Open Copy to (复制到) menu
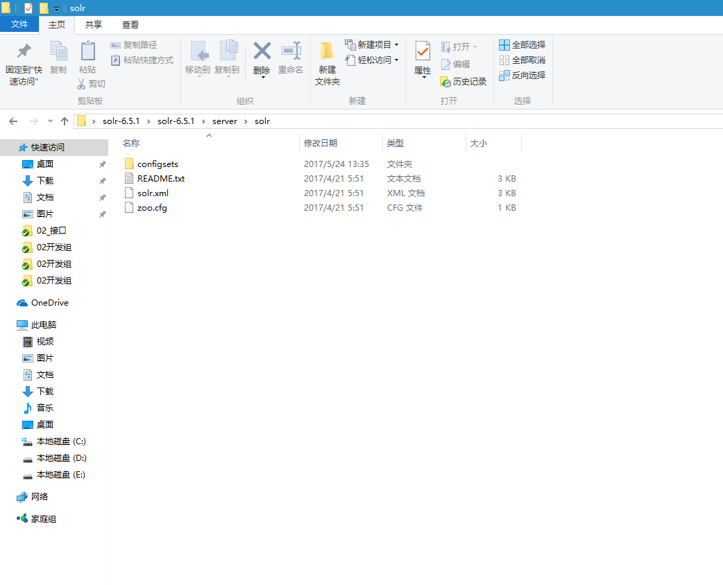Screen dimensions: 723x585 [x=228, y=58]
